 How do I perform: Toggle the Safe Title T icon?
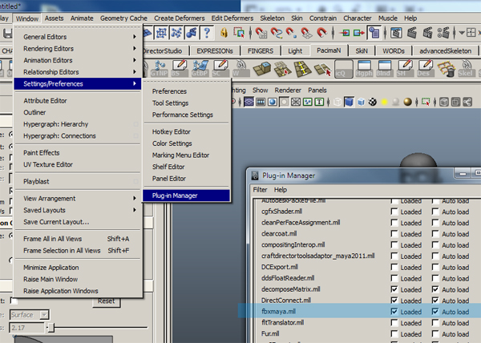(319, 102)
